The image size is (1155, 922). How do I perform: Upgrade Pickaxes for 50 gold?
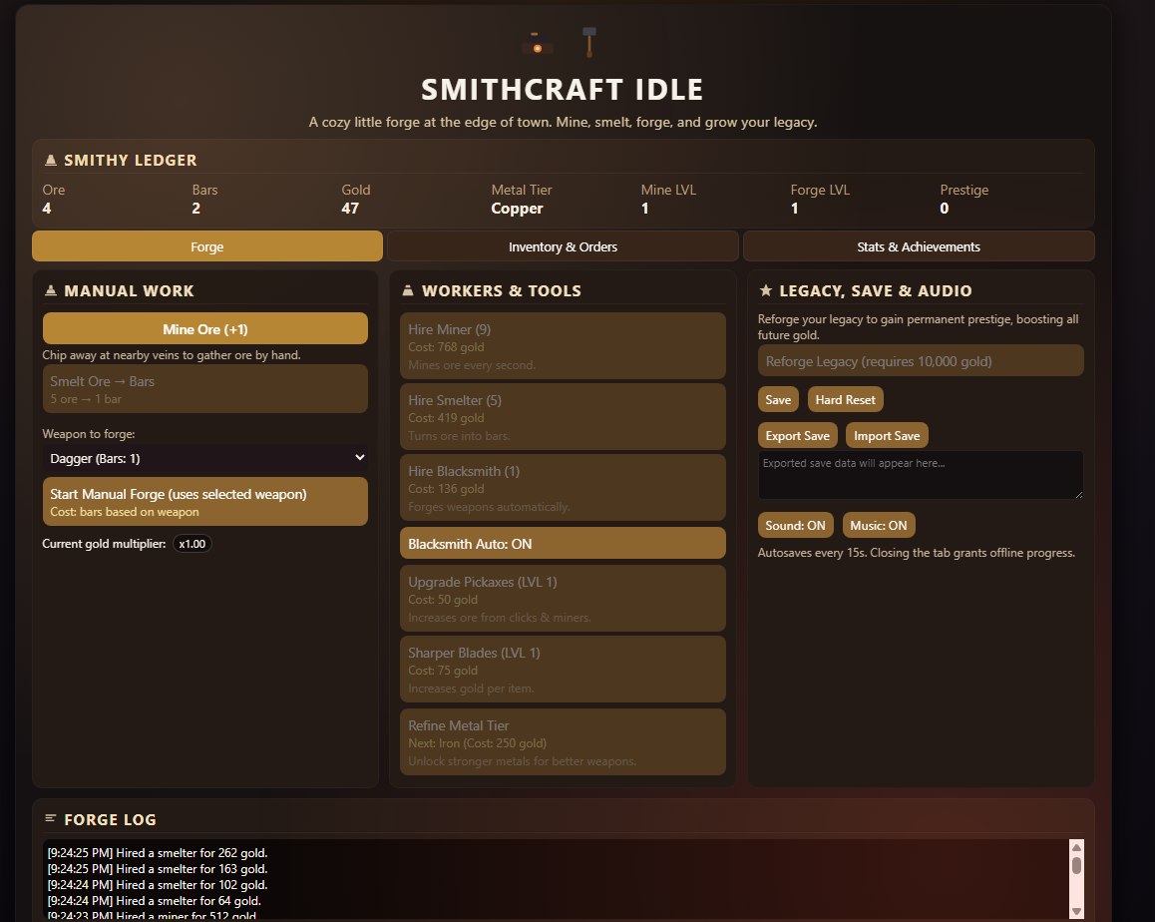tap(563, 599)
